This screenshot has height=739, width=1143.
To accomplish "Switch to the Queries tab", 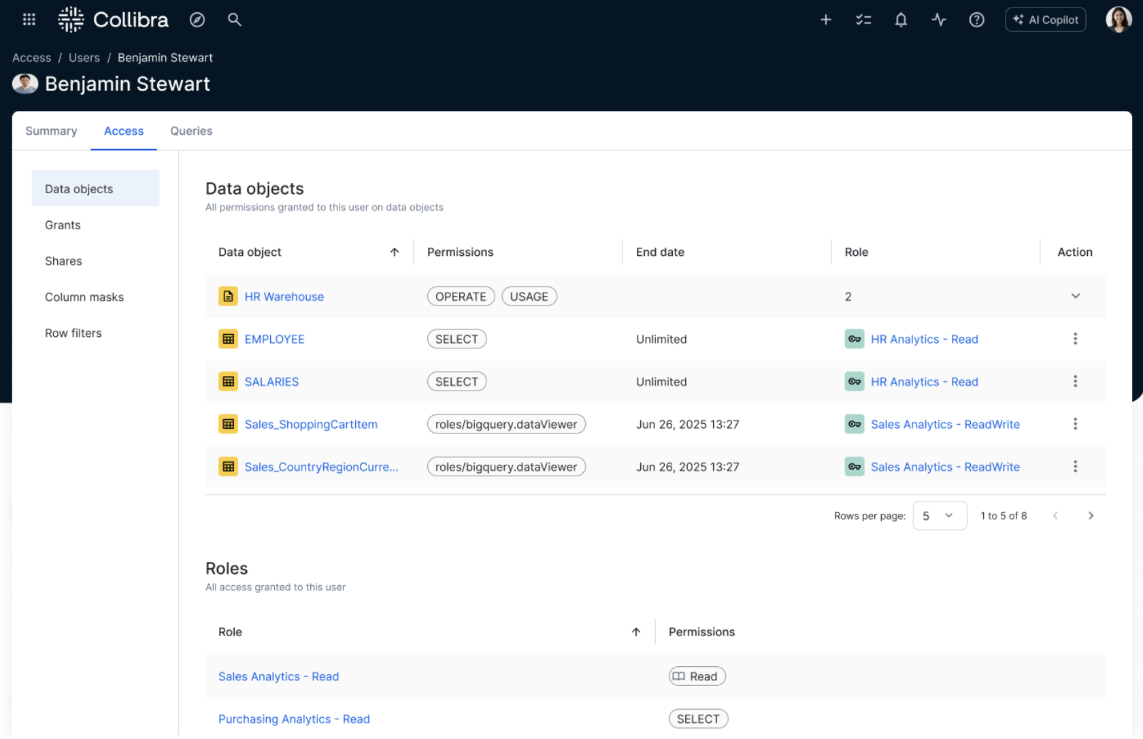I will tap(191, 131).
